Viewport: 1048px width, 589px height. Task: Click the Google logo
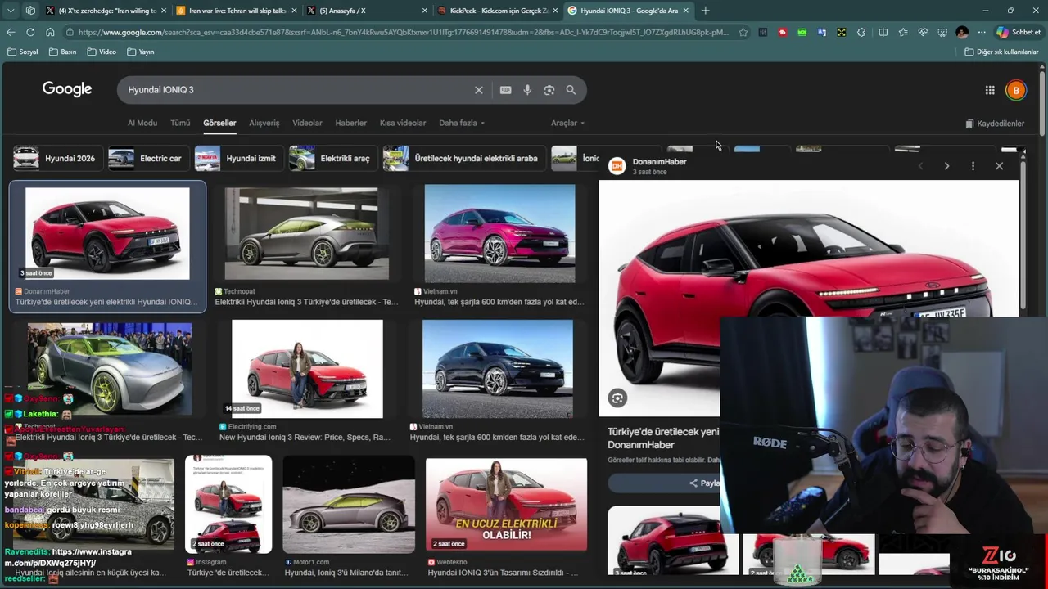point(67,89)
